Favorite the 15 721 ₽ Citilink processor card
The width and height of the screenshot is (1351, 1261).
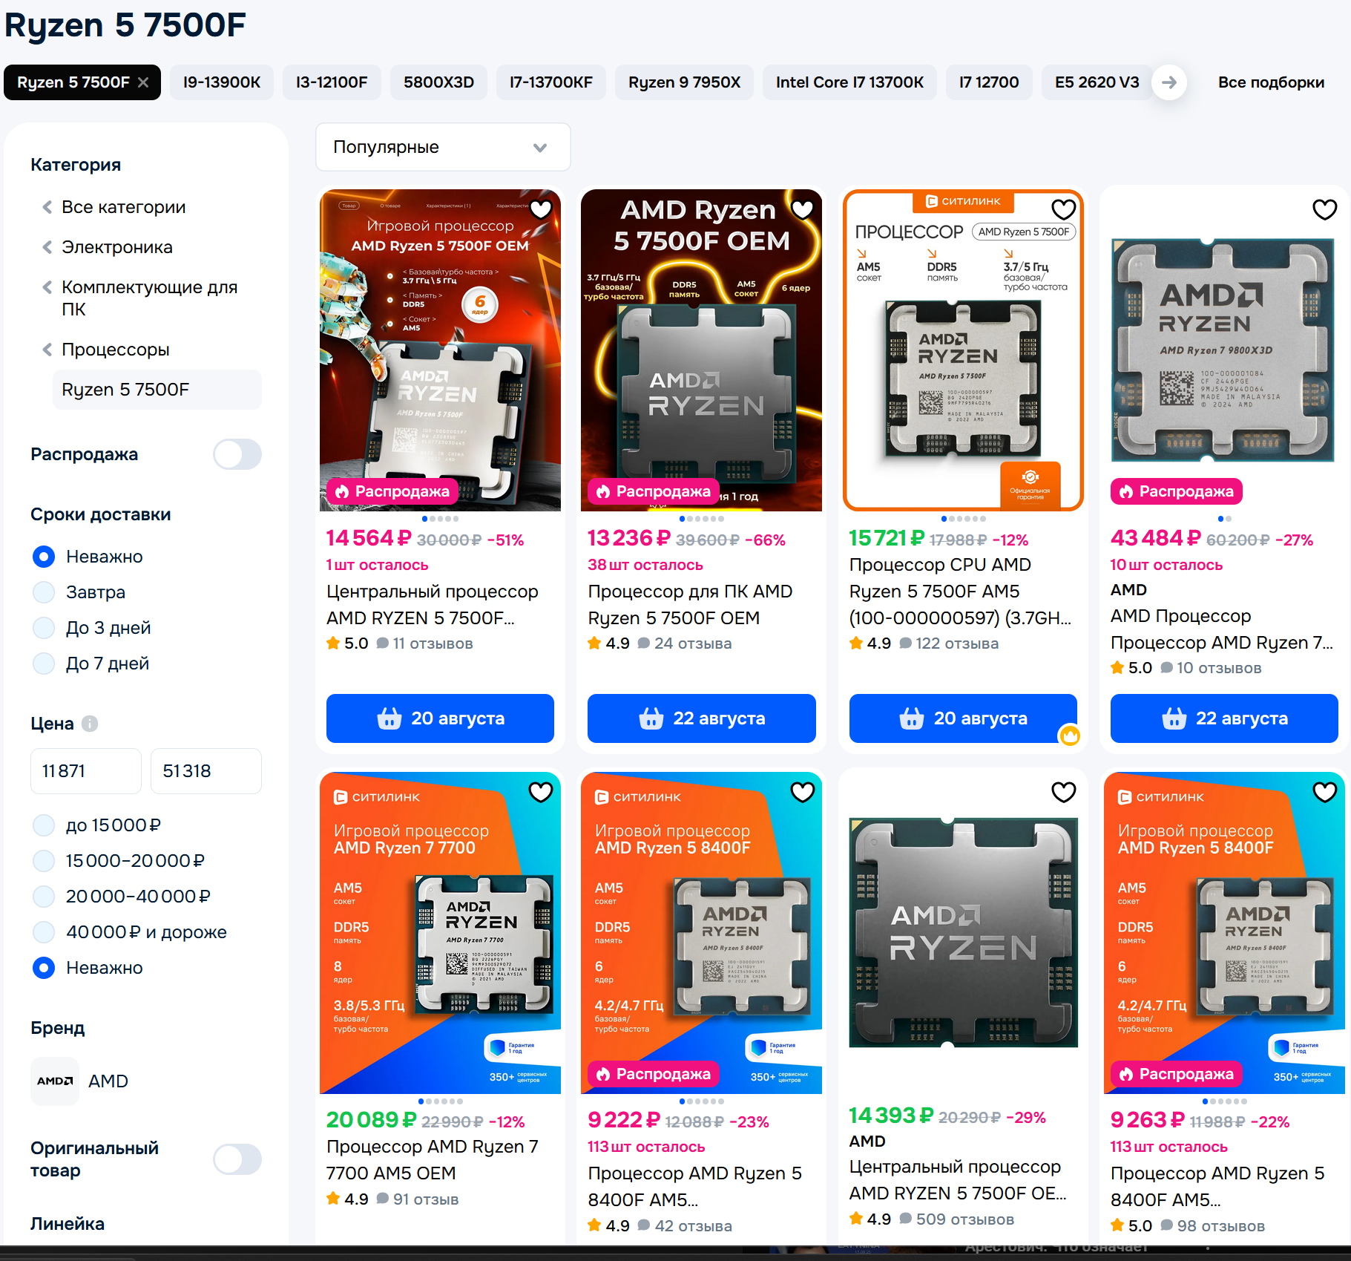coord(1063,209)
